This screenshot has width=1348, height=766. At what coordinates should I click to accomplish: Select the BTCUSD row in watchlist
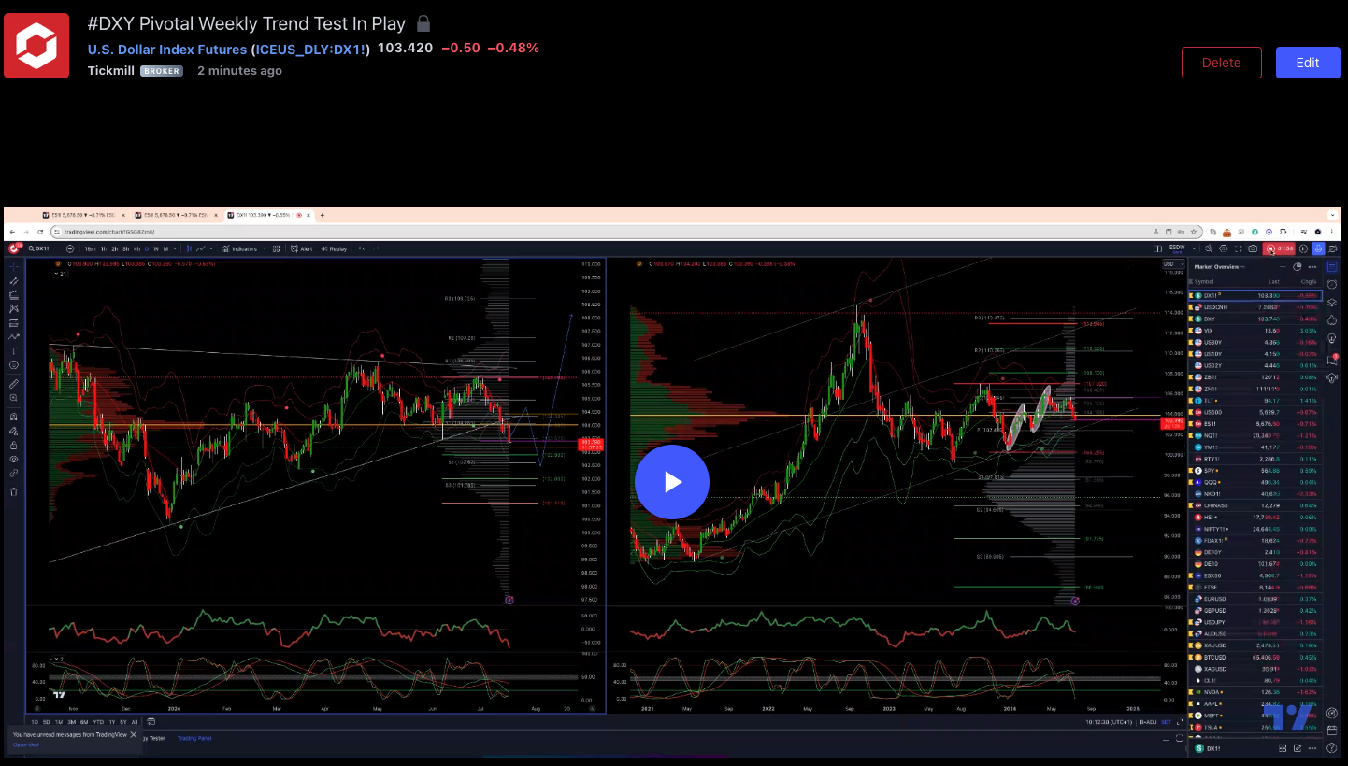click(1255, 658)
